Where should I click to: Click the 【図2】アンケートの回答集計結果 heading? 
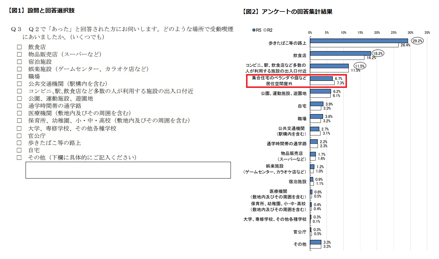[287, 12]
